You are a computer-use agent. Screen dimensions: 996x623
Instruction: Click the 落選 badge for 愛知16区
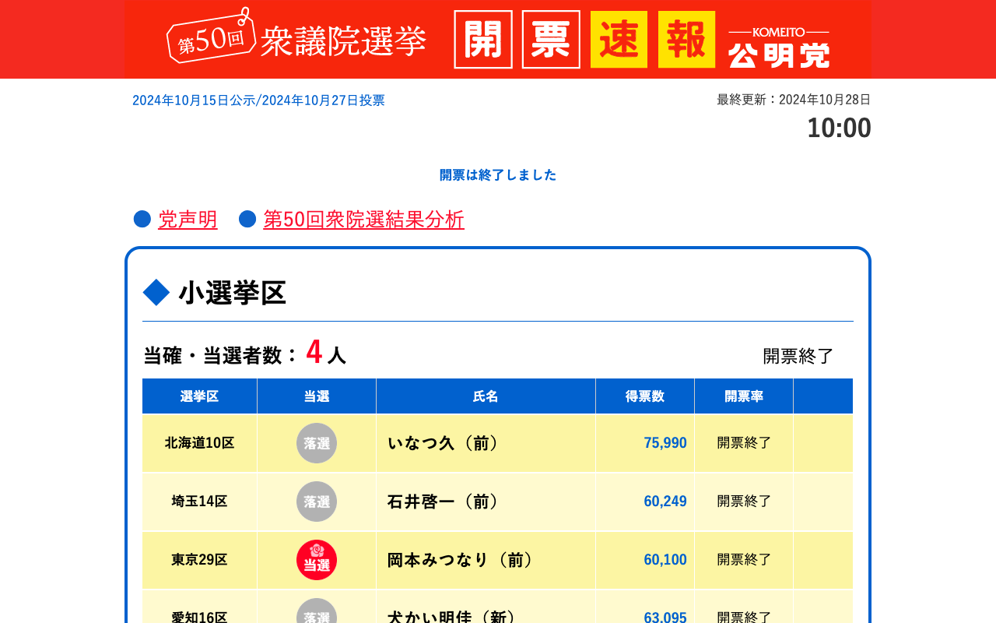[x=317, y=611]
